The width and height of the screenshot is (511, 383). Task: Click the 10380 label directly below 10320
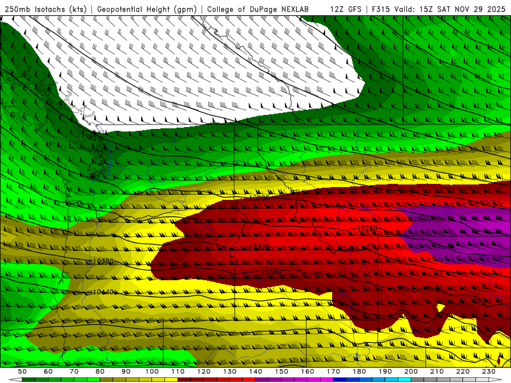[271, 271]
